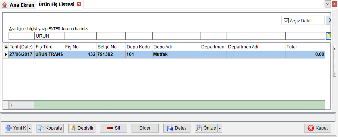Click the Diger button
The image size is (338, 137).
point(145,128)
